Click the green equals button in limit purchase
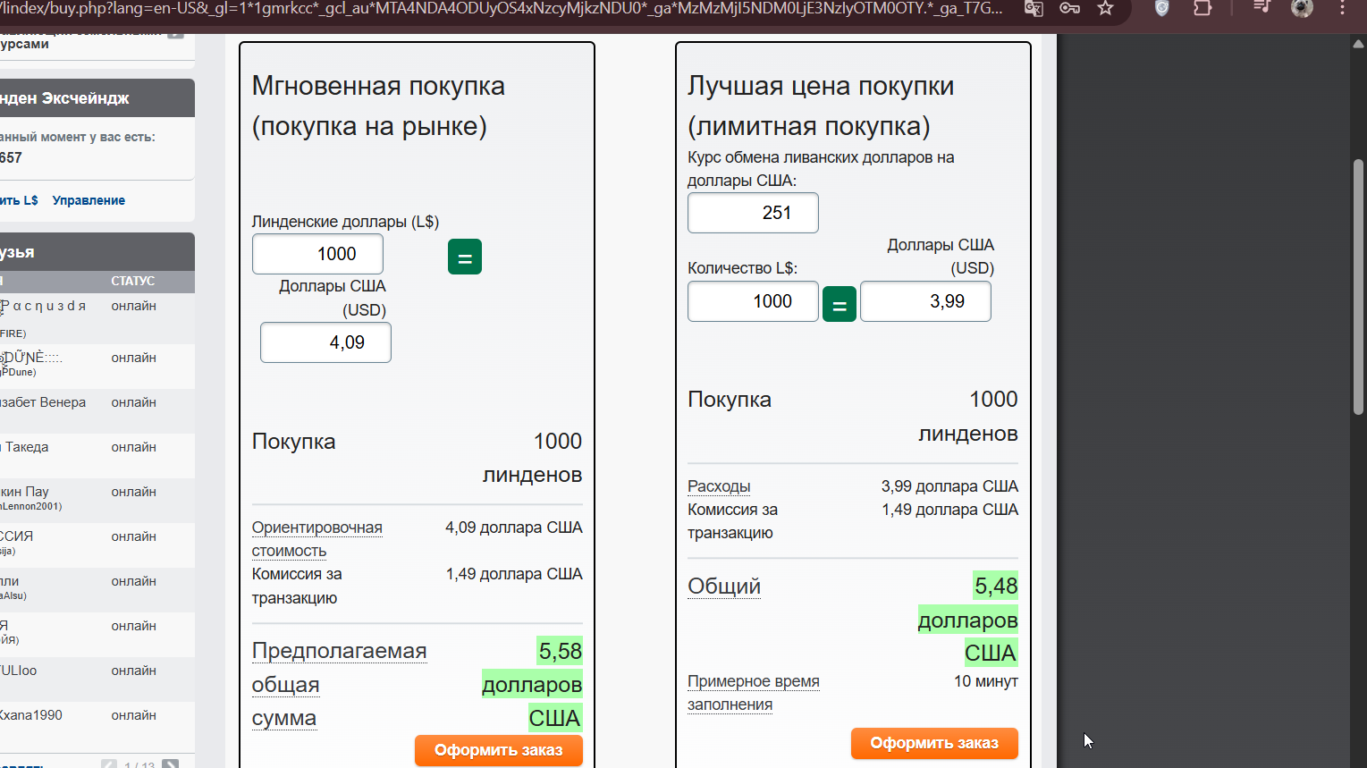Screen dimensions: 1367x768 point(840,304)
